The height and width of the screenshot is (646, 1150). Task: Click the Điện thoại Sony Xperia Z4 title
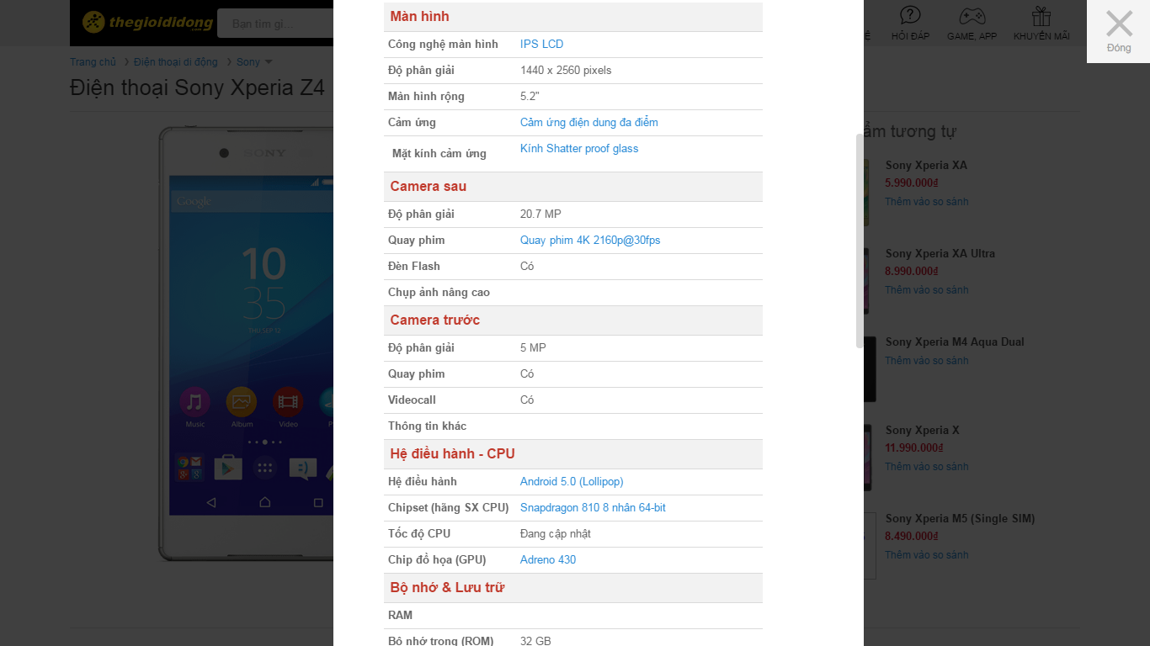click(197, 87)
